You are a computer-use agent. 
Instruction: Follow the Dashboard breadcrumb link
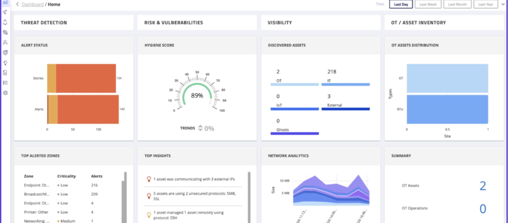click(33, 4)
